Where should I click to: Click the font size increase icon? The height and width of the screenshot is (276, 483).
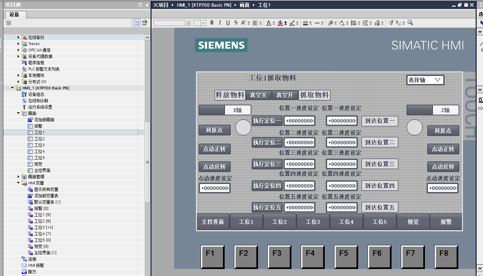(x=244, y=23)
